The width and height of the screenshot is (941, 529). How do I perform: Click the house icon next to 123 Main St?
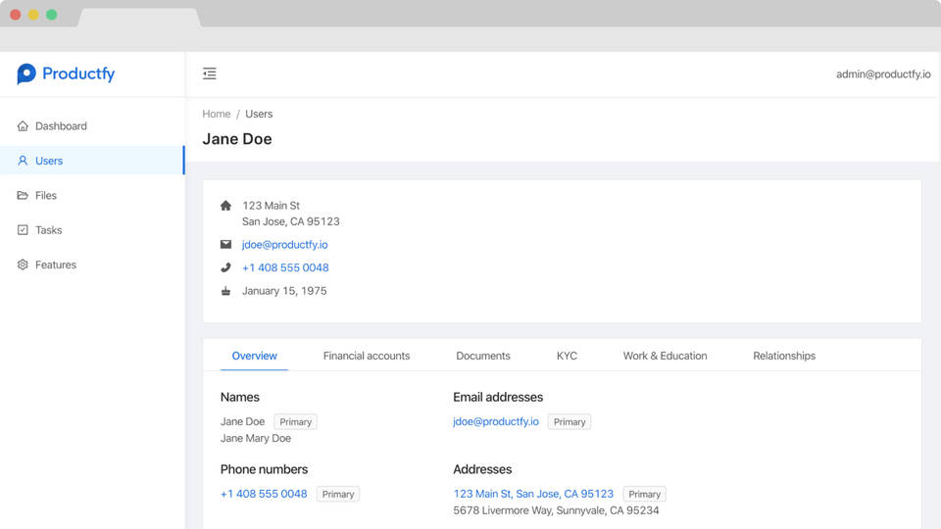click(x=225, y=206)
